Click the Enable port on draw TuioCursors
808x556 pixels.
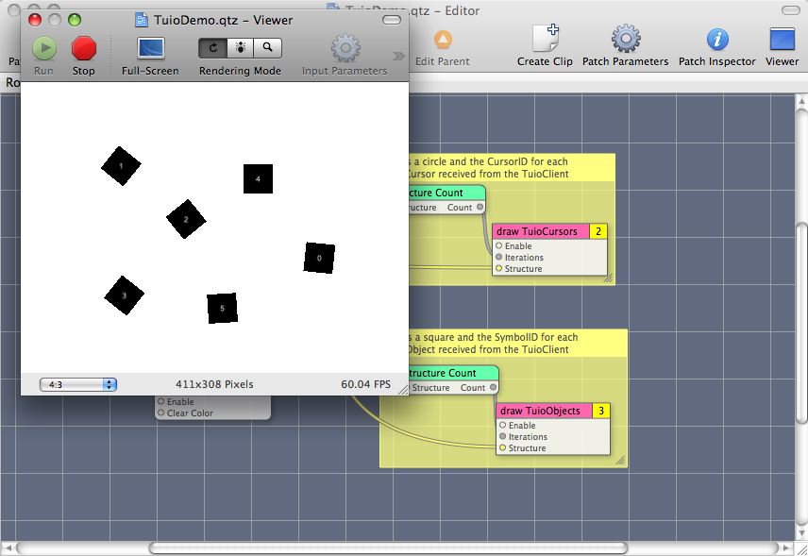tap(499, 246)
